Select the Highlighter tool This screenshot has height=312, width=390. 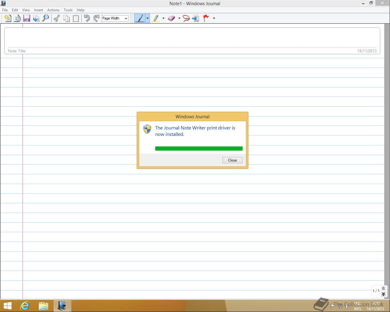point(156,18)
